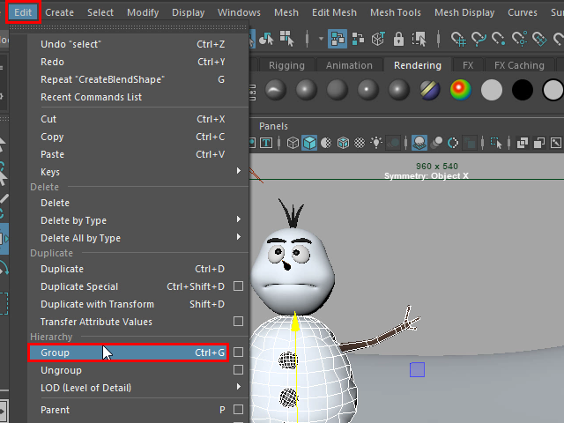Select the black material sphere on shelf
Screen dimensions: 564x423
click(x=523, y=89)
